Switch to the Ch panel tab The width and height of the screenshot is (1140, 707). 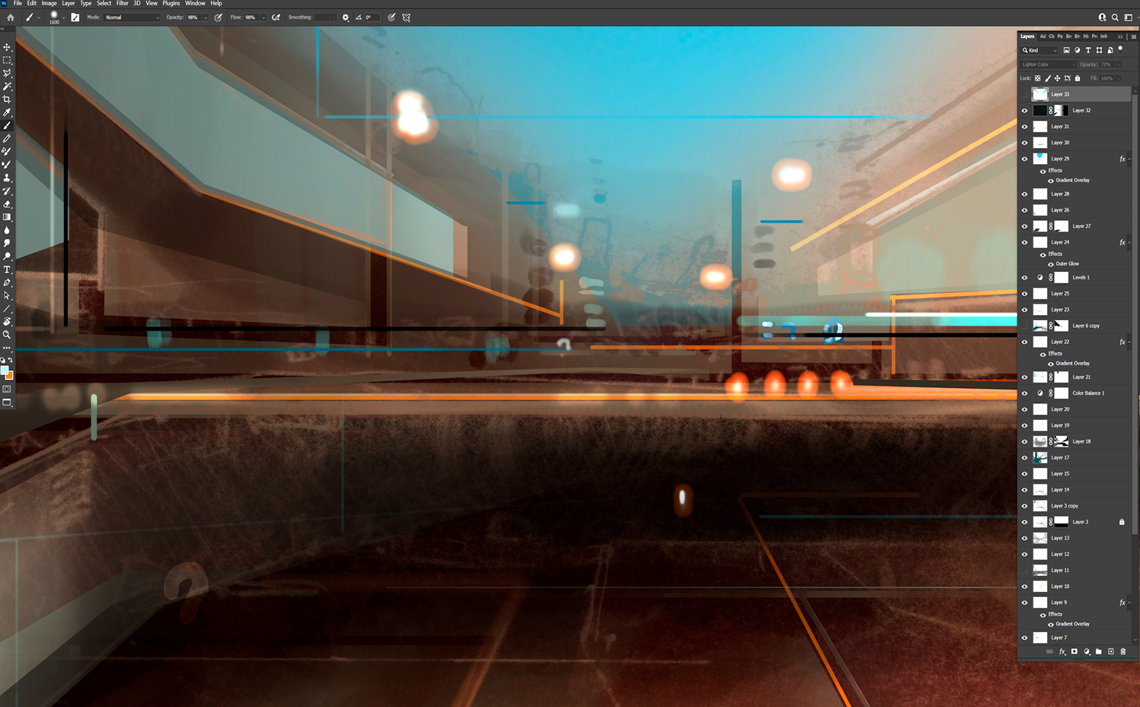[1052, 37]
